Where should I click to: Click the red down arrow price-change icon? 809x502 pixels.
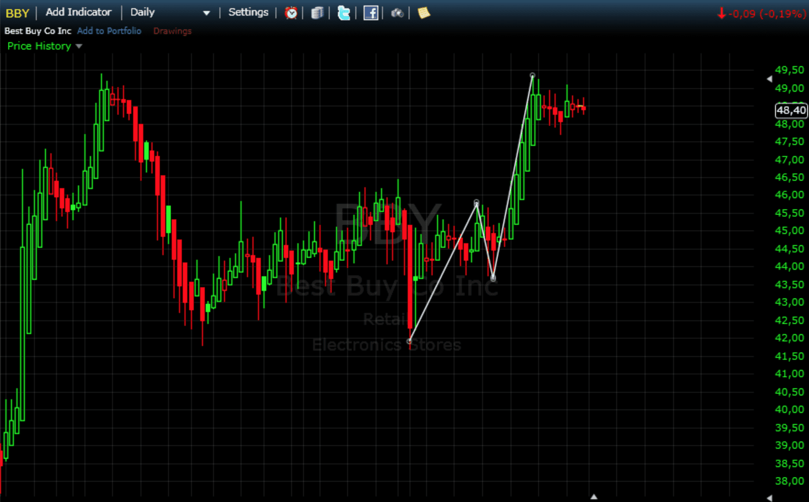722,13
